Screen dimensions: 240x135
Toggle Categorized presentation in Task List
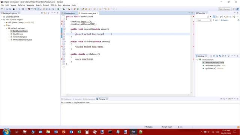(x=214, y=16)
